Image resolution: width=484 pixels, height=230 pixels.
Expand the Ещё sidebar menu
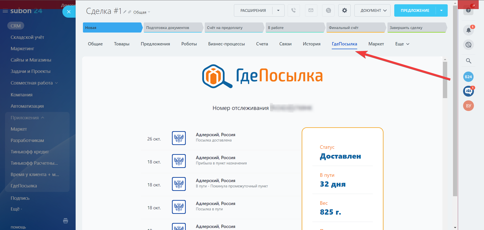coord(16,209)
